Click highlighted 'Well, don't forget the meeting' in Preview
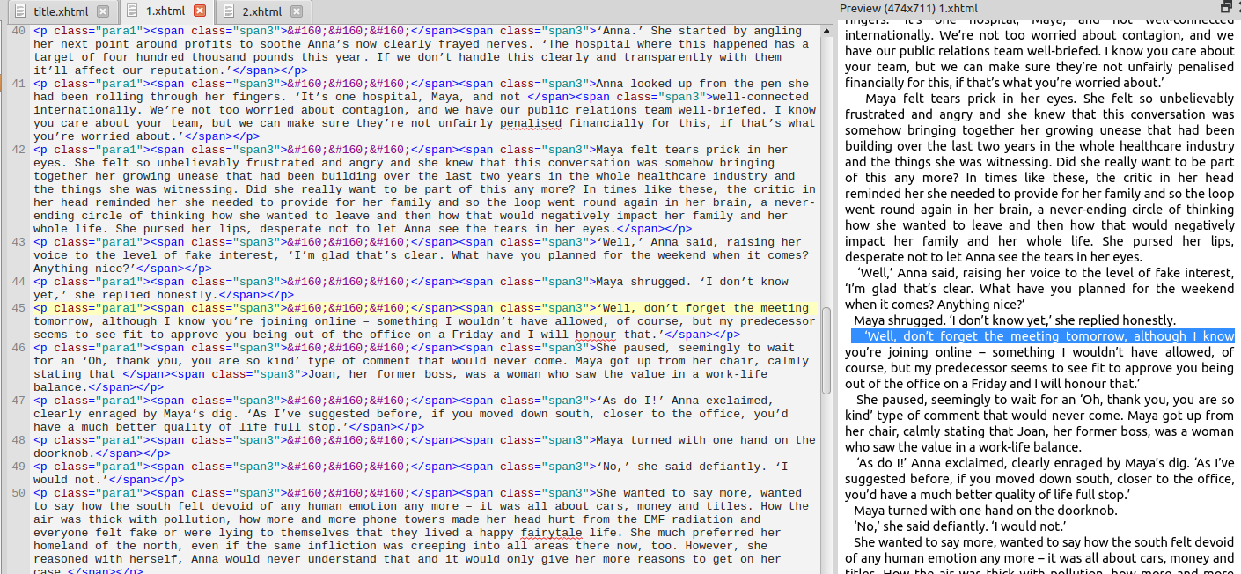Image resolution: width=1241 pixels, height=574 pixels. pos(963,336)
